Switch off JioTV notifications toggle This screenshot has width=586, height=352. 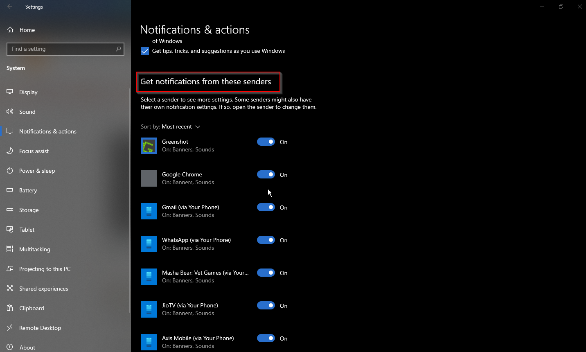click(x=266, y=305)
